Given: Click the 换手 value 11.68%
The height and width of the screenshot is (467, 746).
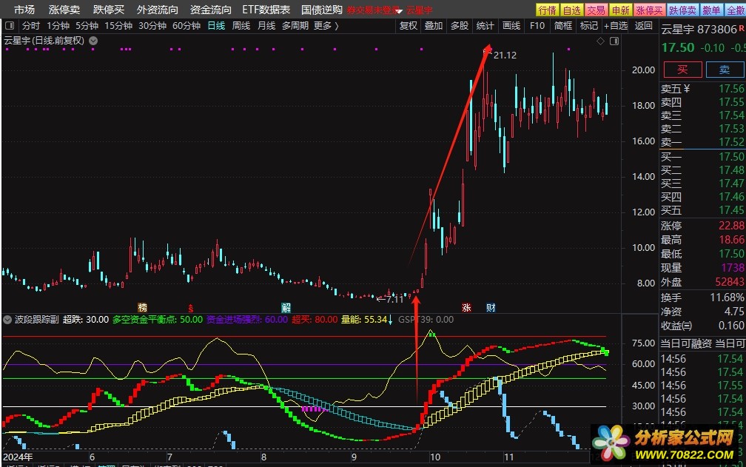Looking at the screenshot, I should tap(727, 298).
